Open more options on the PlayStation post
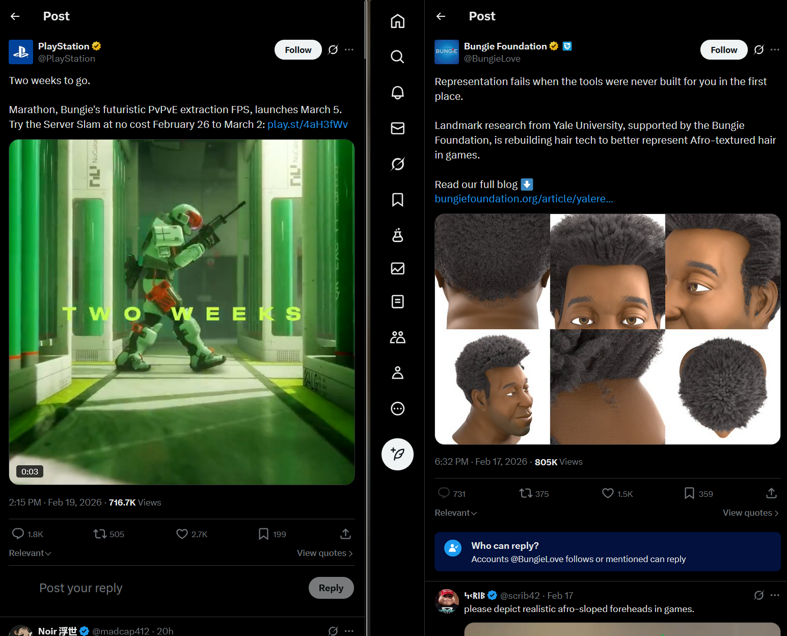The image size is (787, 636). coord(349,49)
